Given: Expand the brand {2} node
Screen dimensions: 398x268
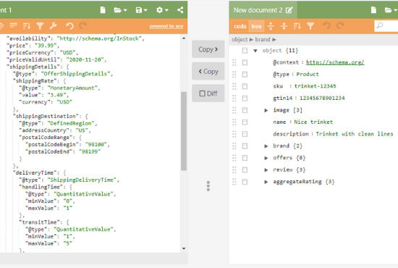Looking at the screenshot, I should tap(266, 146).
